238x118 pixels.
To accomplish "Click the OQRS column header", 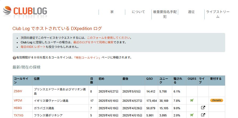I will [x=192, y=81].
